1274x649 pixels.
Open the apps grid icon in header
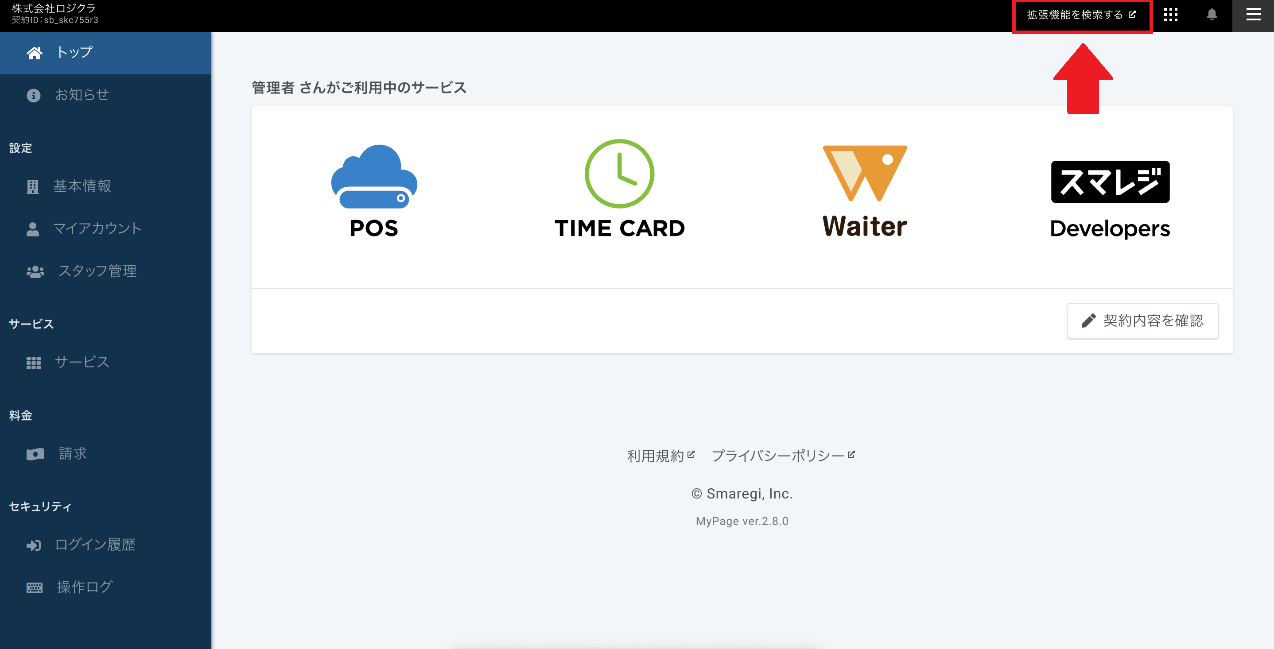[1171, 15]
